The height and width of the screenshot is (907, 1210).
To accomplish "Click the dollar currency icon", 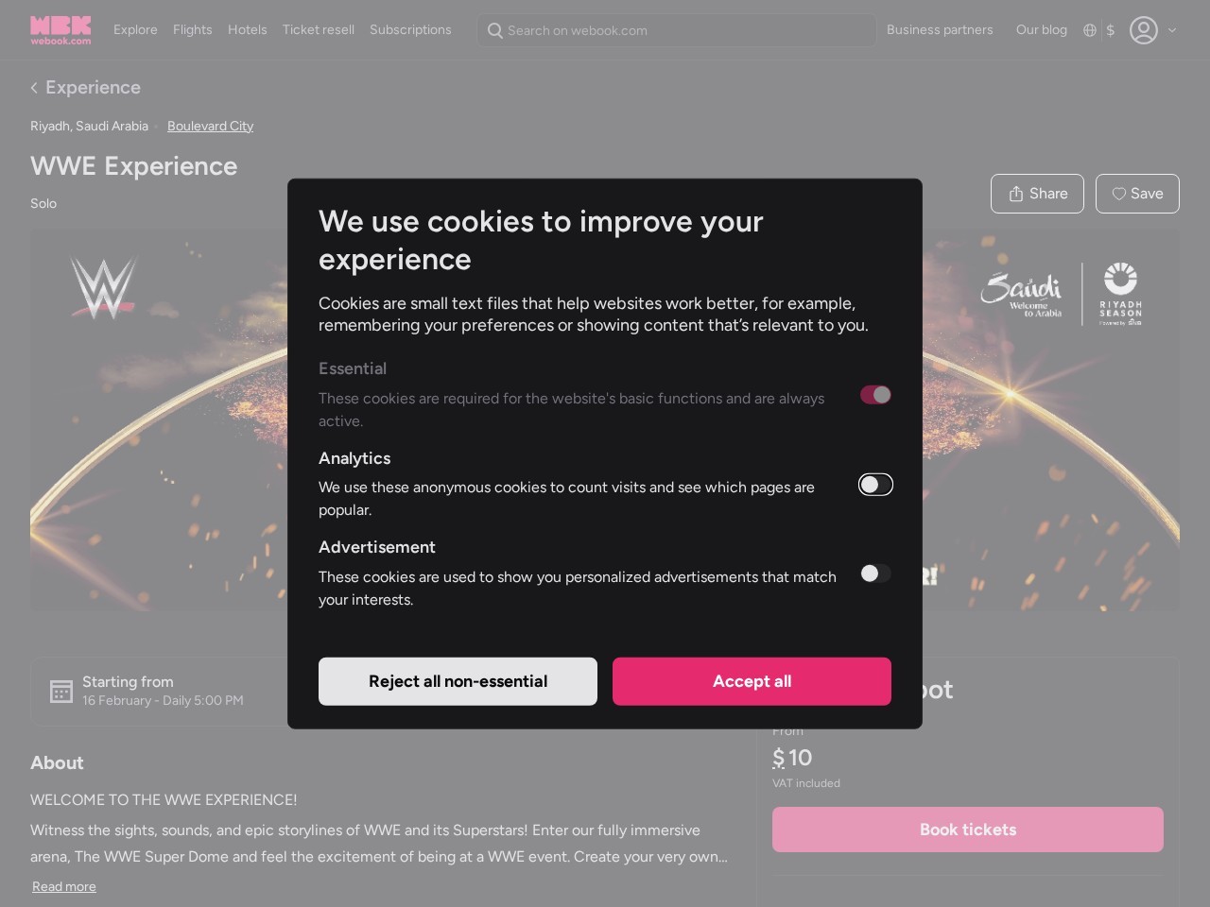I will coord(1110,30).
